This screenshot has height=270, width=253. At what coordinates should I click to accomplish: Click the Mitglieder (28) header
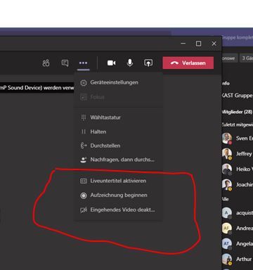click(237, 112)
